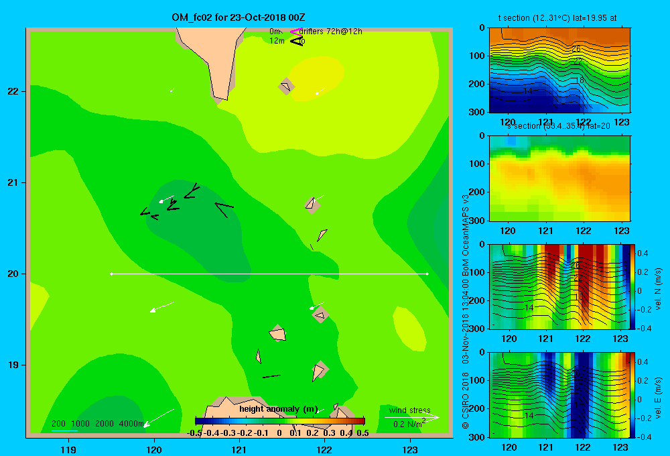Click latitude label 19 on main map axis

(x=13, y=365)
